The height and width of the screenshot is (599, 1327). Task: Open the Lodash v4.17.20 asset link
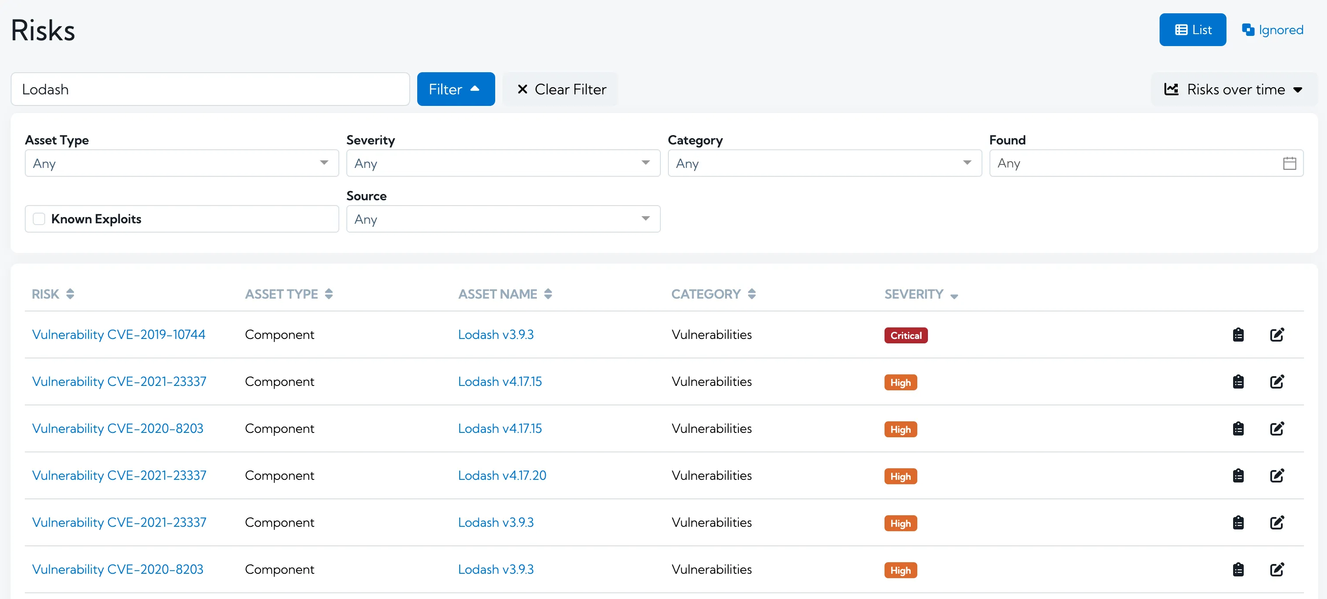[502, 475]
